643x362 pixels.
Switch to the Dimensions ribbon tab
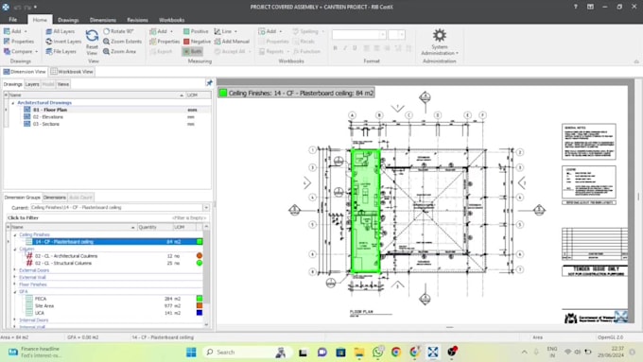pos(102,20)
